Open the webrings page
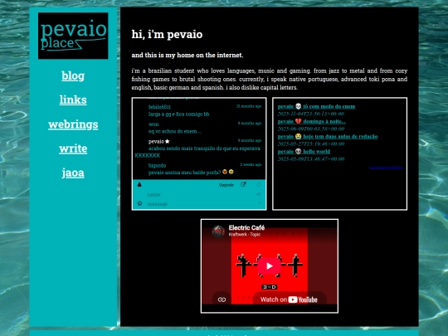Viewport: 448px width, 336px height. coord(73,124)
